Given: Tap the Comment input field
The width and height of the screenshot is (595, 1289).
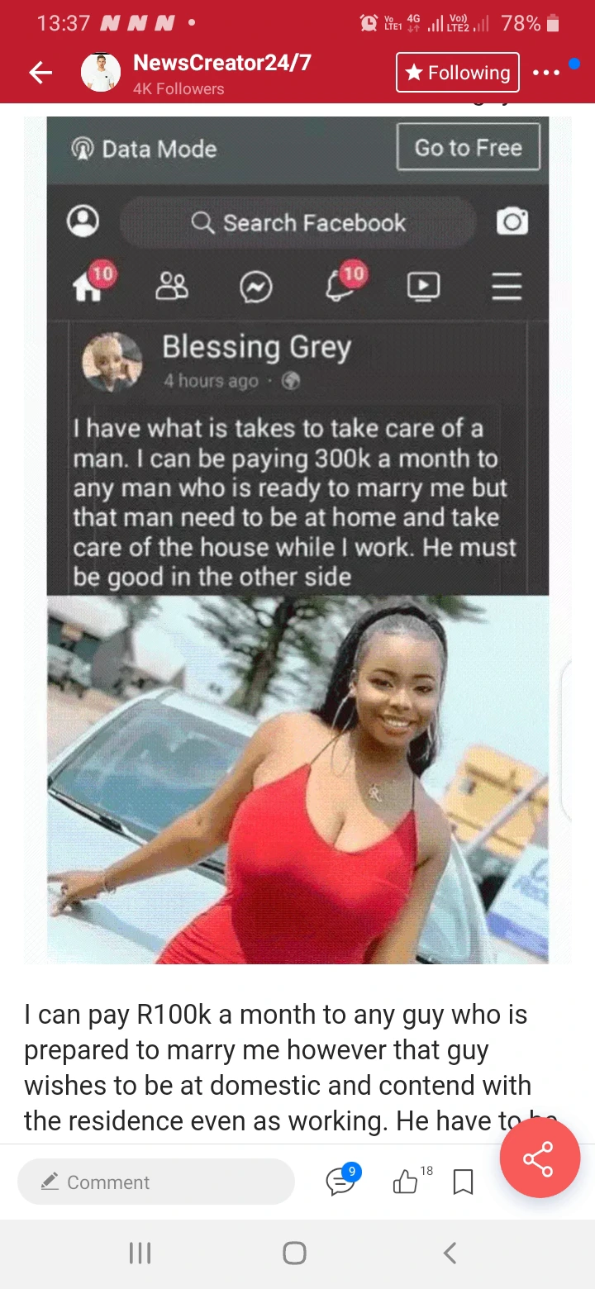Looking at the screenshot, I should point(155,1182).
